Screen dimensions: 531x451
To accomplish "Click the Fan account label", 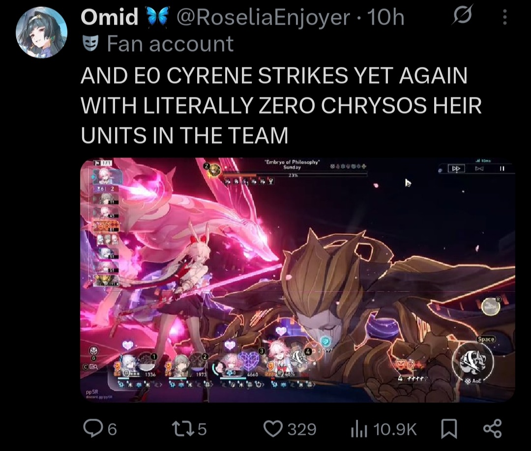I will click(170, 44).
